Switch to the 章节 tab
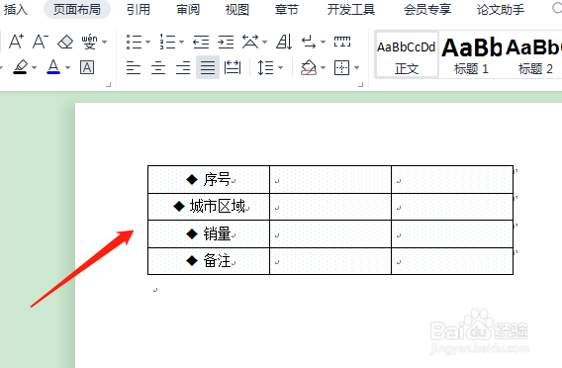The width and height of the screenshot is (562, 368). pos(286,10)
